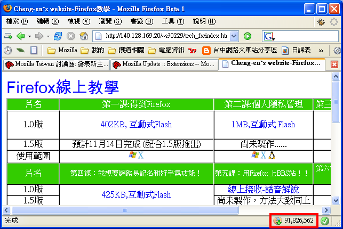The width and height of the screenshot is (343, 229).
Task: Go forward with the gray arrow
Action: [39, 36]
